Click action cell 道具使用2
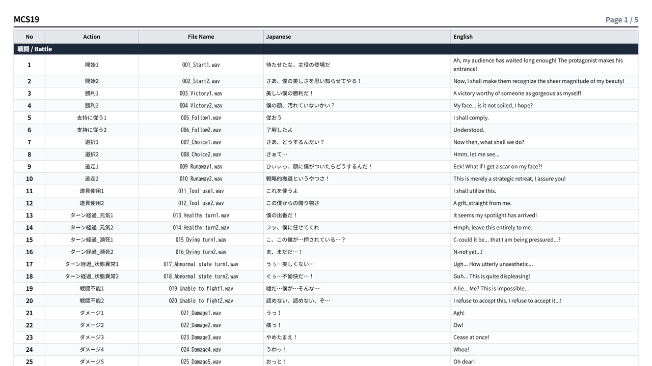The width and height of the screenshot is (652, 366). click(92, 203)
